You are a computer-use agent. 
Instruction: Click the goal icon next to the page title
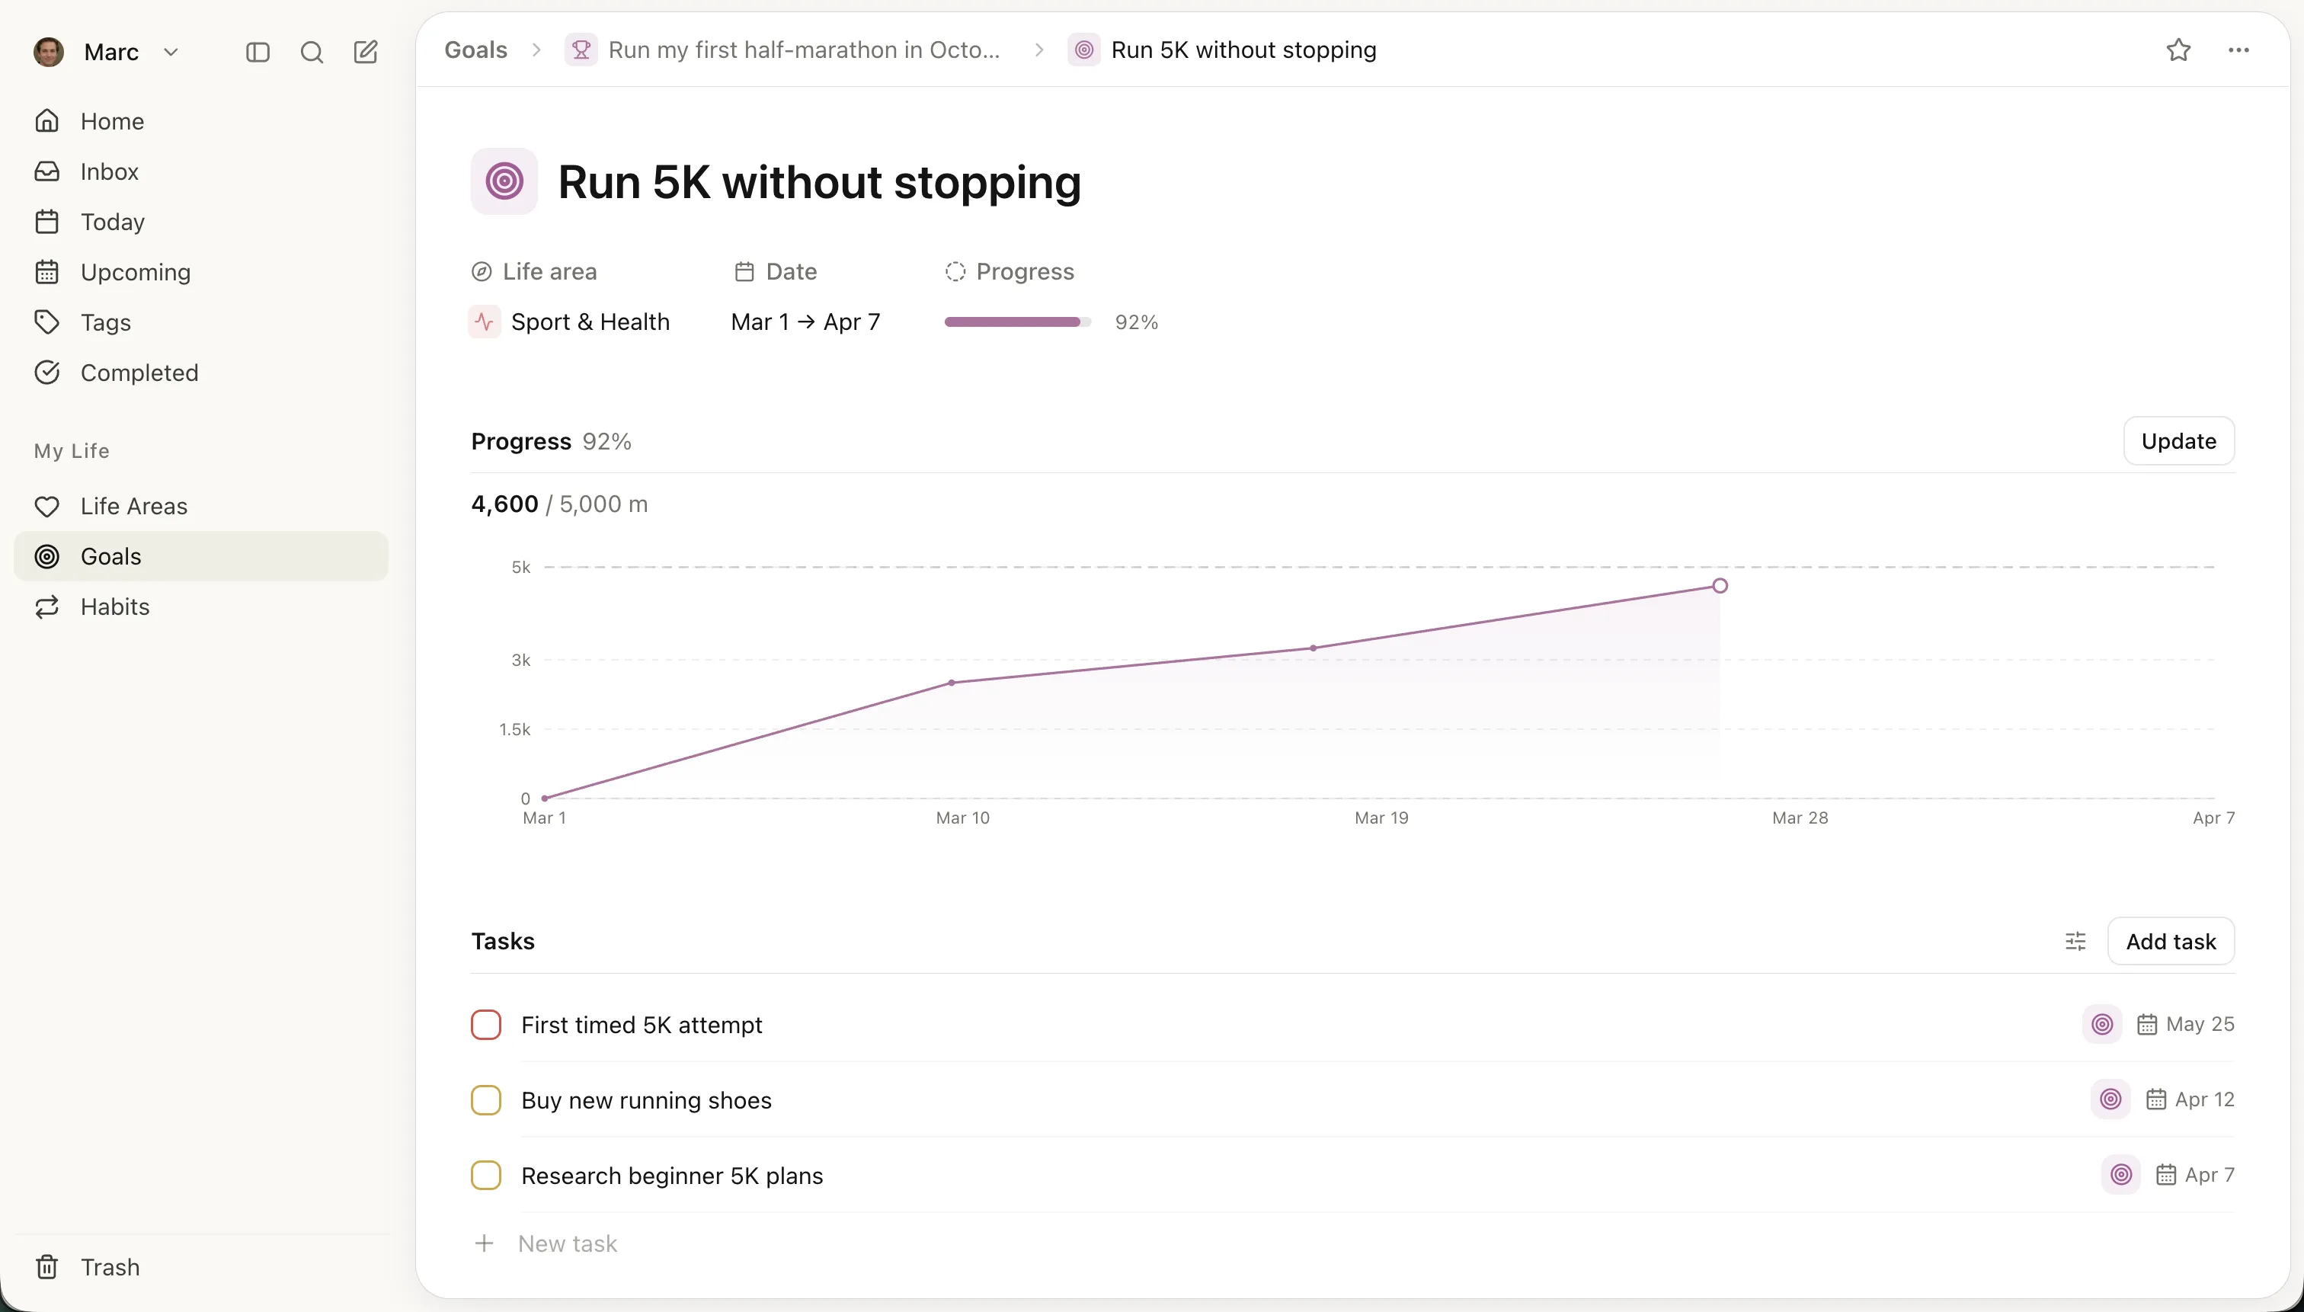point(504,181)
